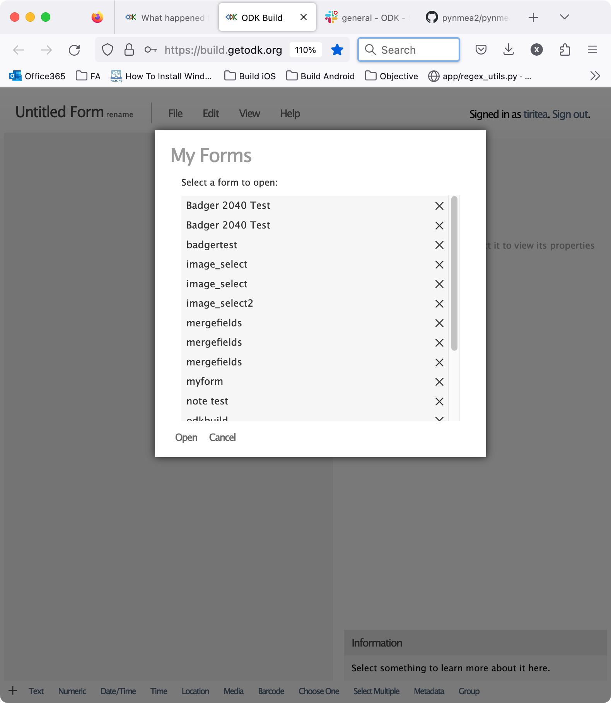The image size is (611, 703).
Task: Open the Edit menu
Action: tap(211, 114)
